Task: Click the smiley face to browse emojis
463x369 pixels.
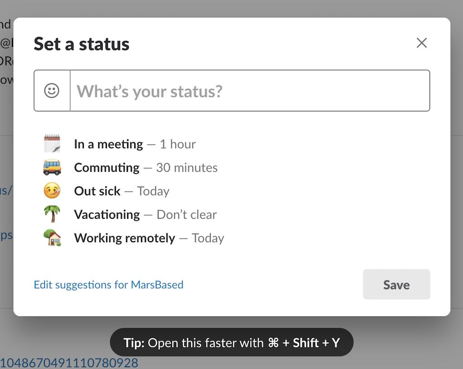Action: [x=52, y=90]
